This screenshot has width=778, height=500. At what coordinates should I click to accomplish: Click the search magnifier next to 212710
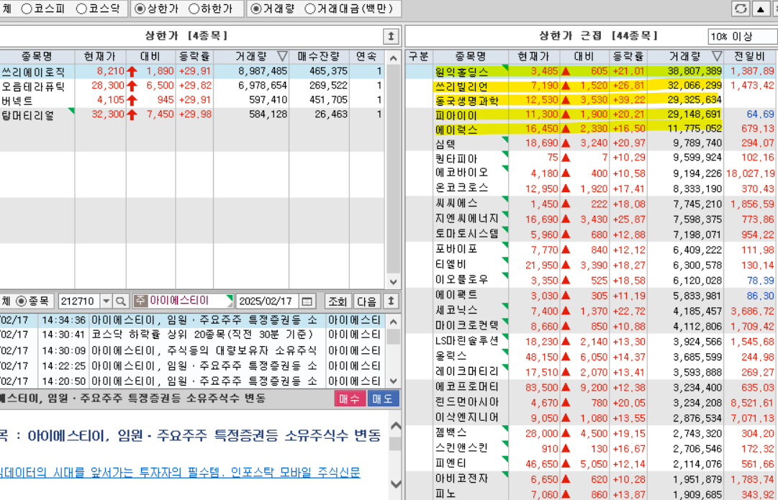click(x=121, y=301)
